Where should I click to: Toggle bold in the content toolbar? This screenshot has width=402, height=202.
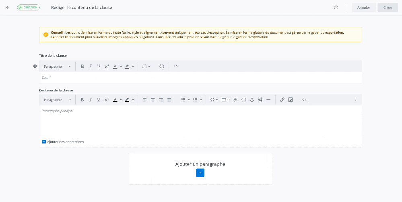coord(82,100)
